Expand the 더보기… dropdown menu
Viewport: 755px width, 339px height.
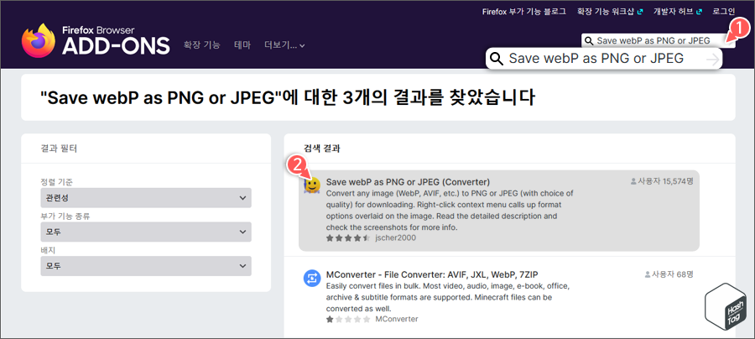pyautogui.click(x=284, y=45)
